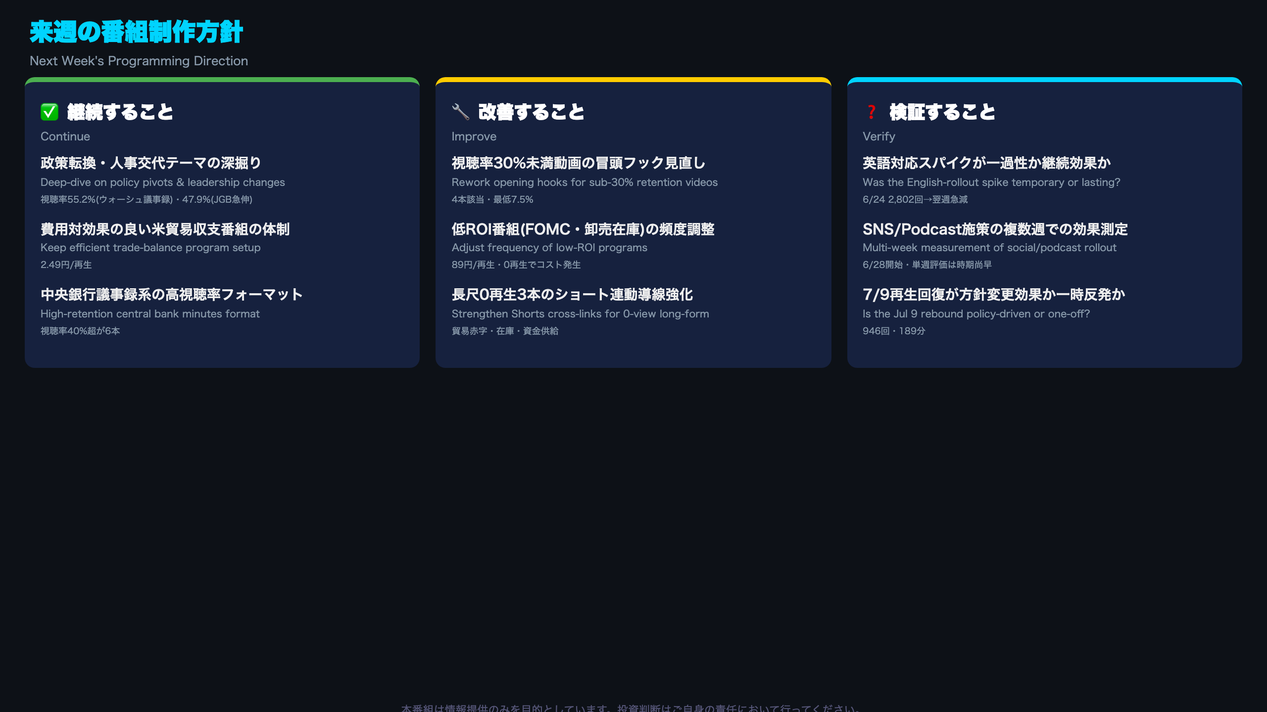The height and width of the screenshot is (712, 1267).
Task: Click the 貿易赤字・在庫・資金供給 line
Action: point(505,331)
